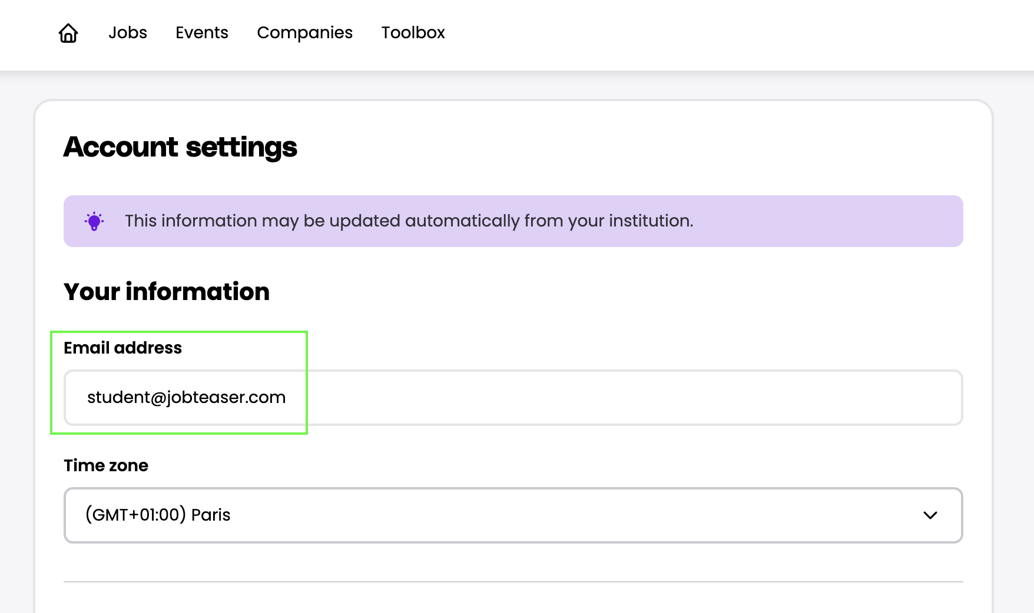This screenshot has width=1034, height=613.
Task: Click the divider below Time zone
Action: [512, 582]
